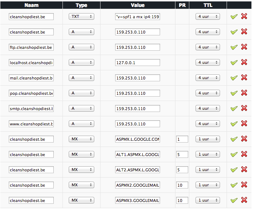Edit priority field of ASPMX.L.GOOGLE.COM row
254x210 pixels.
(182, 139)
